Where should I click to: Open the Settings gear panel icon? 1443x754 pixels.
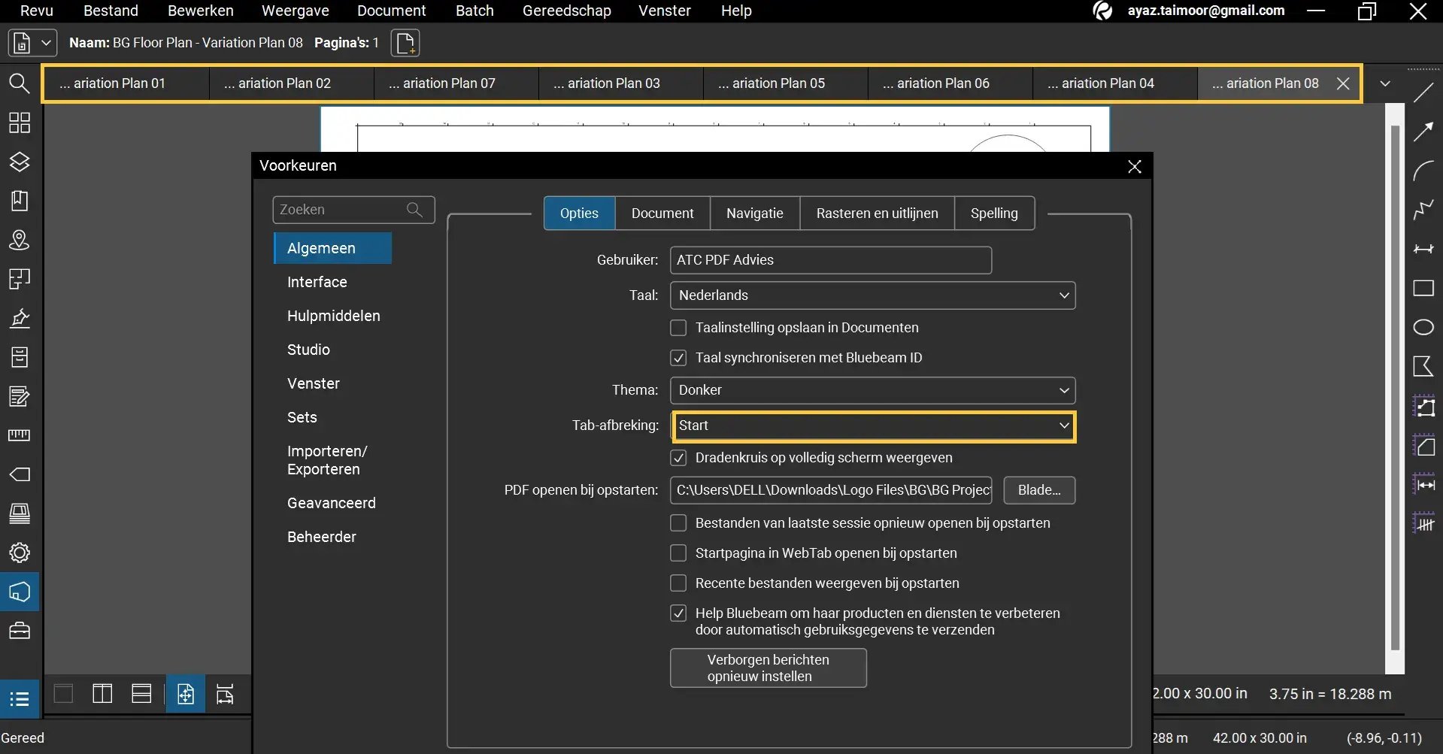coord(20,553)
